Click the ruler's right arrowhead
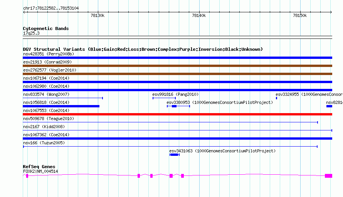Viewport: 343px width, 197px height. point(331,12)
